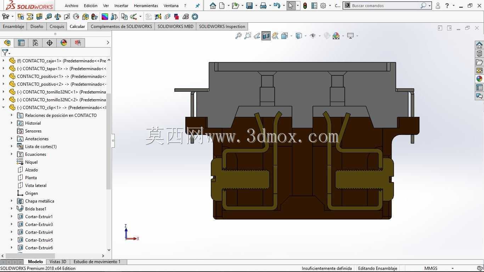Switch to the Croquis tab
The height and width of the screenshot is (272, 484).
click(57, 27)
